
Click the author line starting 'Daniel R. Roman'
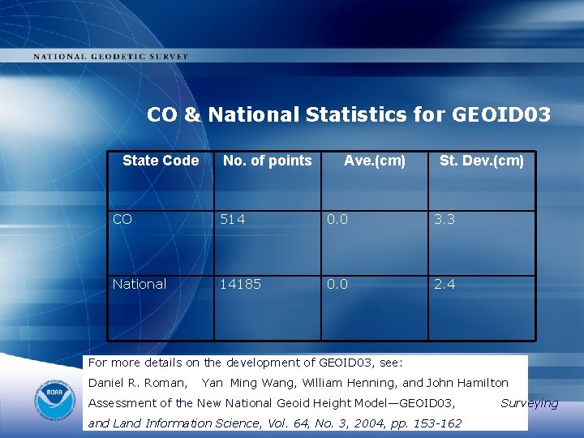[x=298, y=383]
